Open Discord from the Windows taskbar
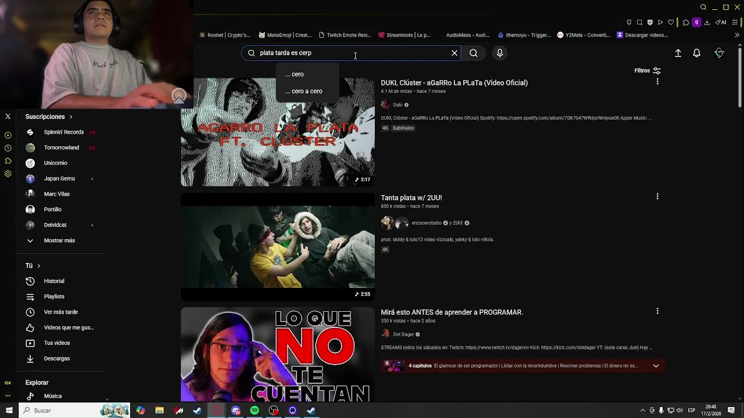The height and width of the screenshot is (418, 744). (x=236, y=410)
